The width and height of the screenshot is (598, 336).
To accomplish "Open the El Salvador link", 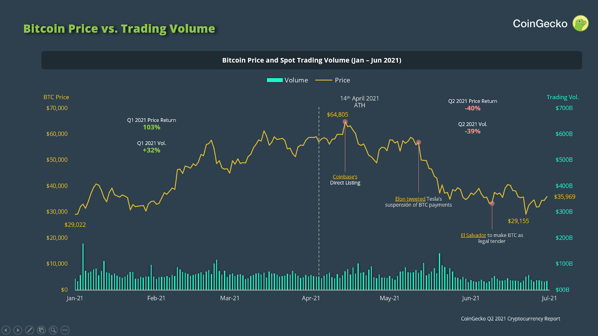I will 473,235.
